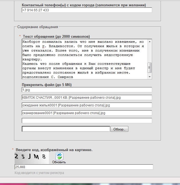Click the ожидание жилья0001 attachment field
Screen dimensions: 180x185
[x=87, y=105]
